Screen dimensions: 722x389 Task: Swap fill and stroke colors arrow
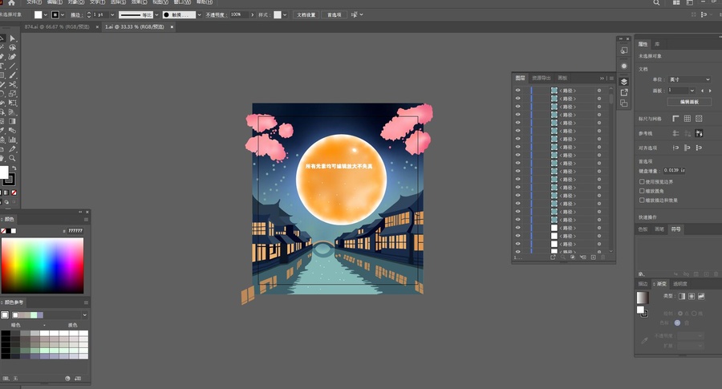pos(14,168)
